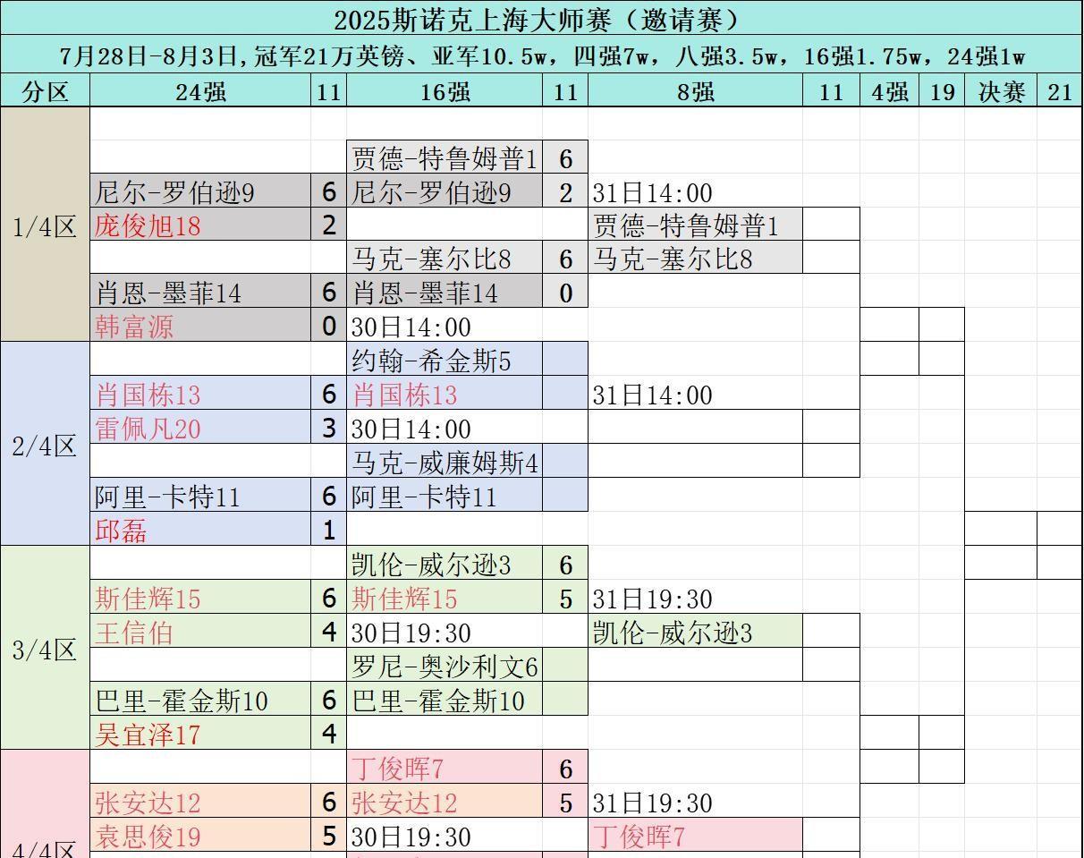Click 肖恩-墨菲14 in the 24强 column
The height and width of the screenshot is (858, 1084).
click(x=200, y=292)
